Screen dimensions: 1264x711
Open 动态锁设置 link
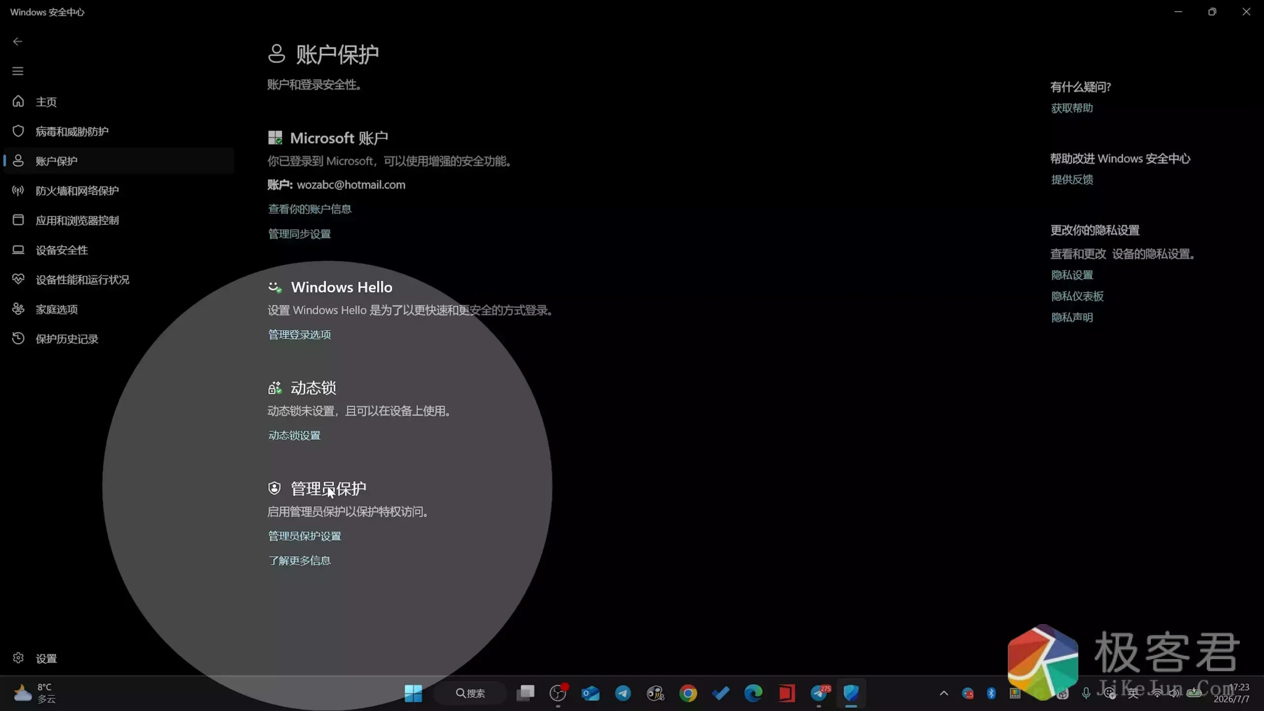tap(294, 435)
